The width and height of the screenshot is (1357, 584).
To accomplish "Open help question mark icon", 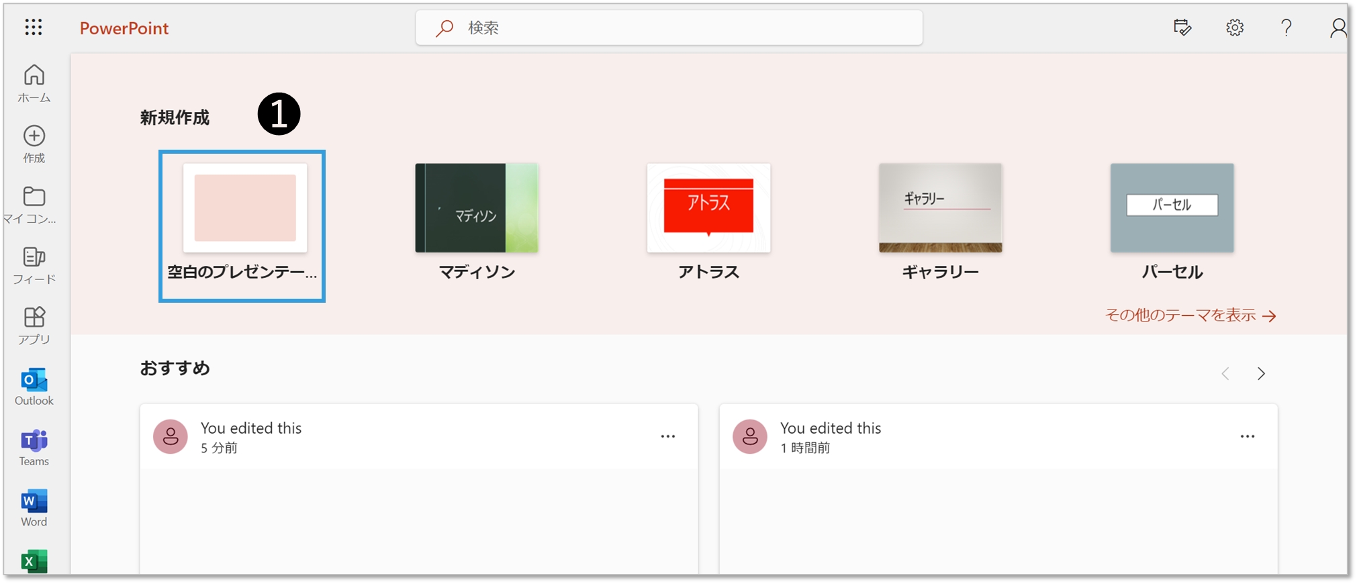I will 1286,28.
